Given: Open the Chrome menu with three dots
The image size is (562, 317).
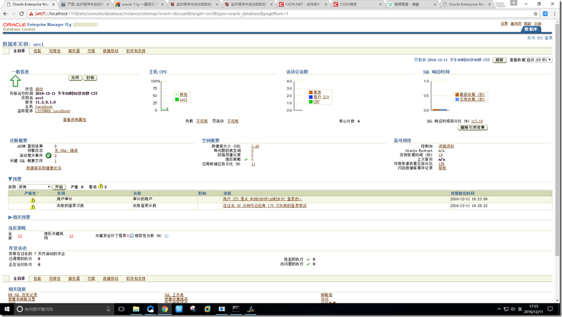Looking at the screenshot, I should pos(555,14).
